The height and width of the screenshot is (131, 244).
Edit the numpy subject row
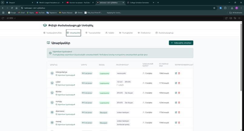point(176,103)
